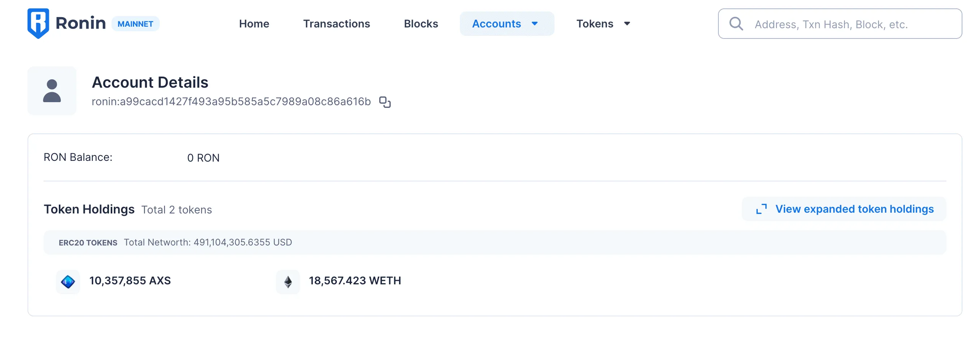
Task: Expand the Accounts dropdown arrow
Action: pos(535,24)
